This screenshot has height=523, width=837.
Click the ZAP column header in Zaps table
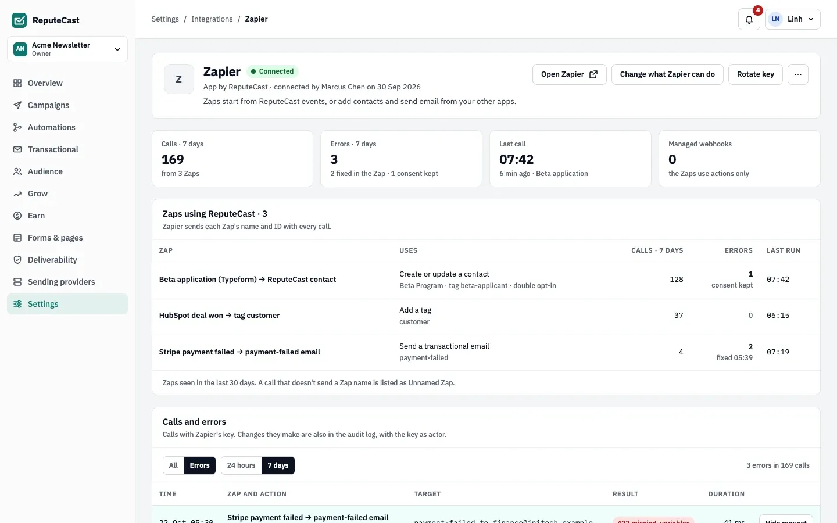166,250
